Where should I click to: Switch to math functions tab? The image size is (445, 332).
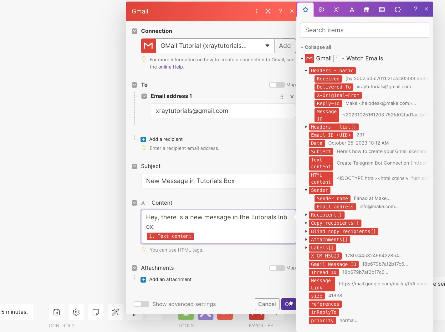coord(337,9)
